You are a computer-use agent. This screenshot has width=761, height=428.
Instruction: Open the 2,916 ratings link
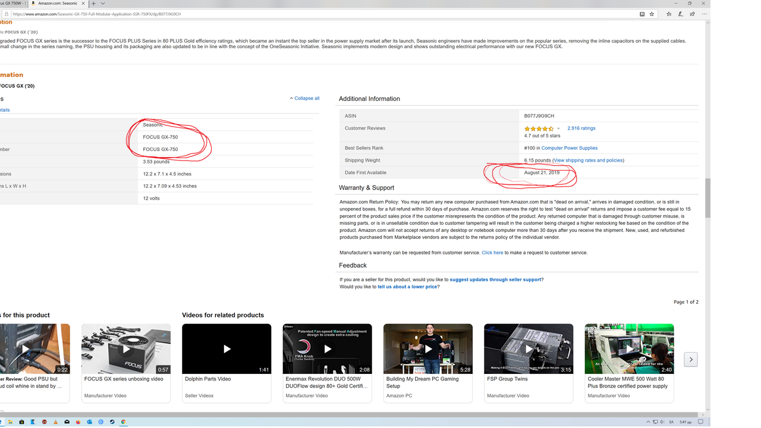click(x=581, y=128)
